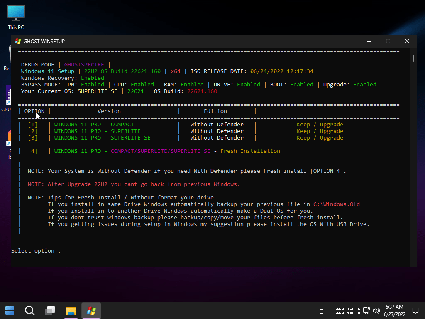Click option [4] Fresh Installation row
The image size is (425, 319).
click(166, 151)
